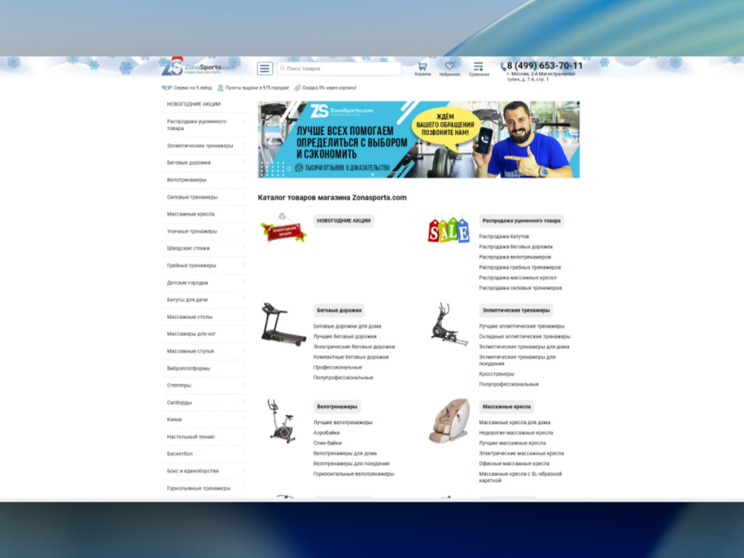The image size is (744, 558).
Task: Click the promotional banner with the phone
Action: click(x=419, y=139)
